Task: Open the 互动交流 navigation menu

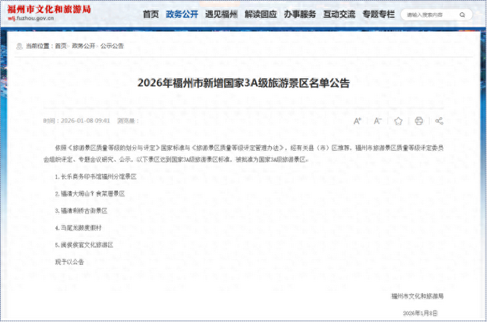Action: pos(339,14)
